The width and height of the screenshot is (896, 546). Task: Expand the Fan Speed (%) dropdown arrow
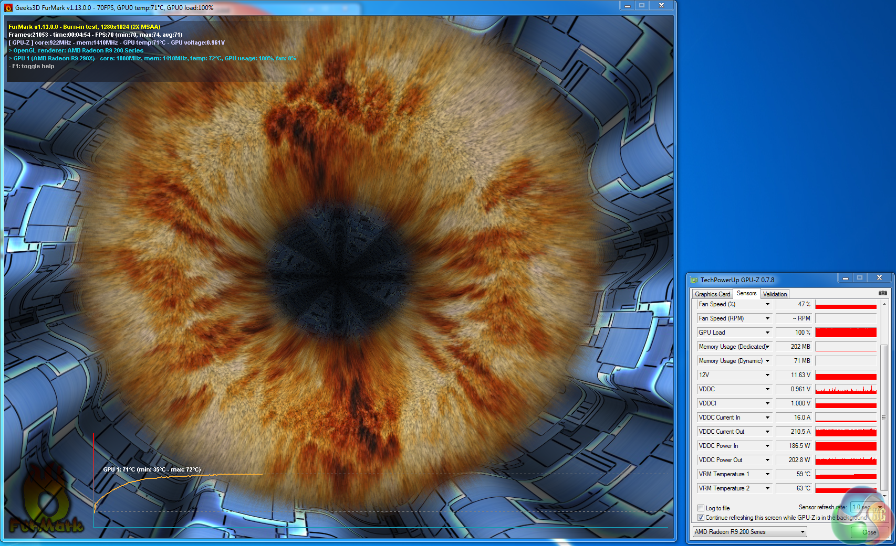coord(767,304)
